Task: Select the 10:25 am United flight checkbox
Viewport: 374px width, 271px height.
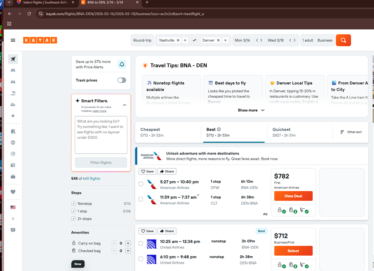Action: [x=141, y=243]
